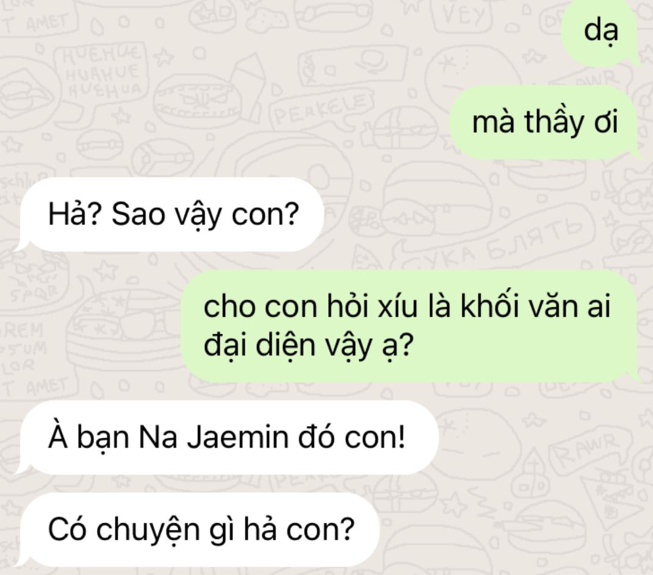This screenshot has width=653, height=575.
Task: Click the tail of "mà thầy ơi" bubble
Action: pos(634,153)
